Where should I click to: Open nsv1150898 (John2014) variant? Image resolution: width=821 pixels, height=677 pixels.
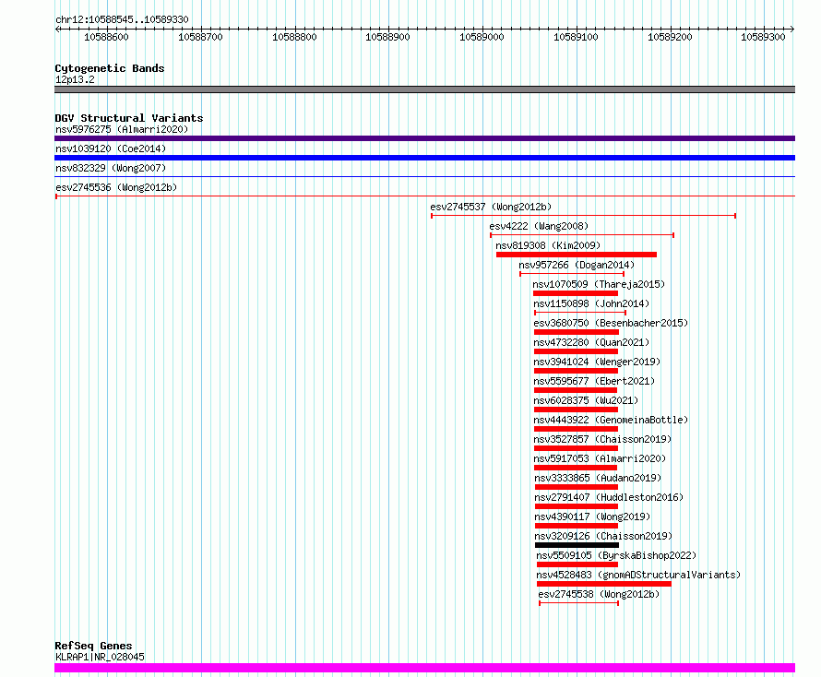coord(591,303)
